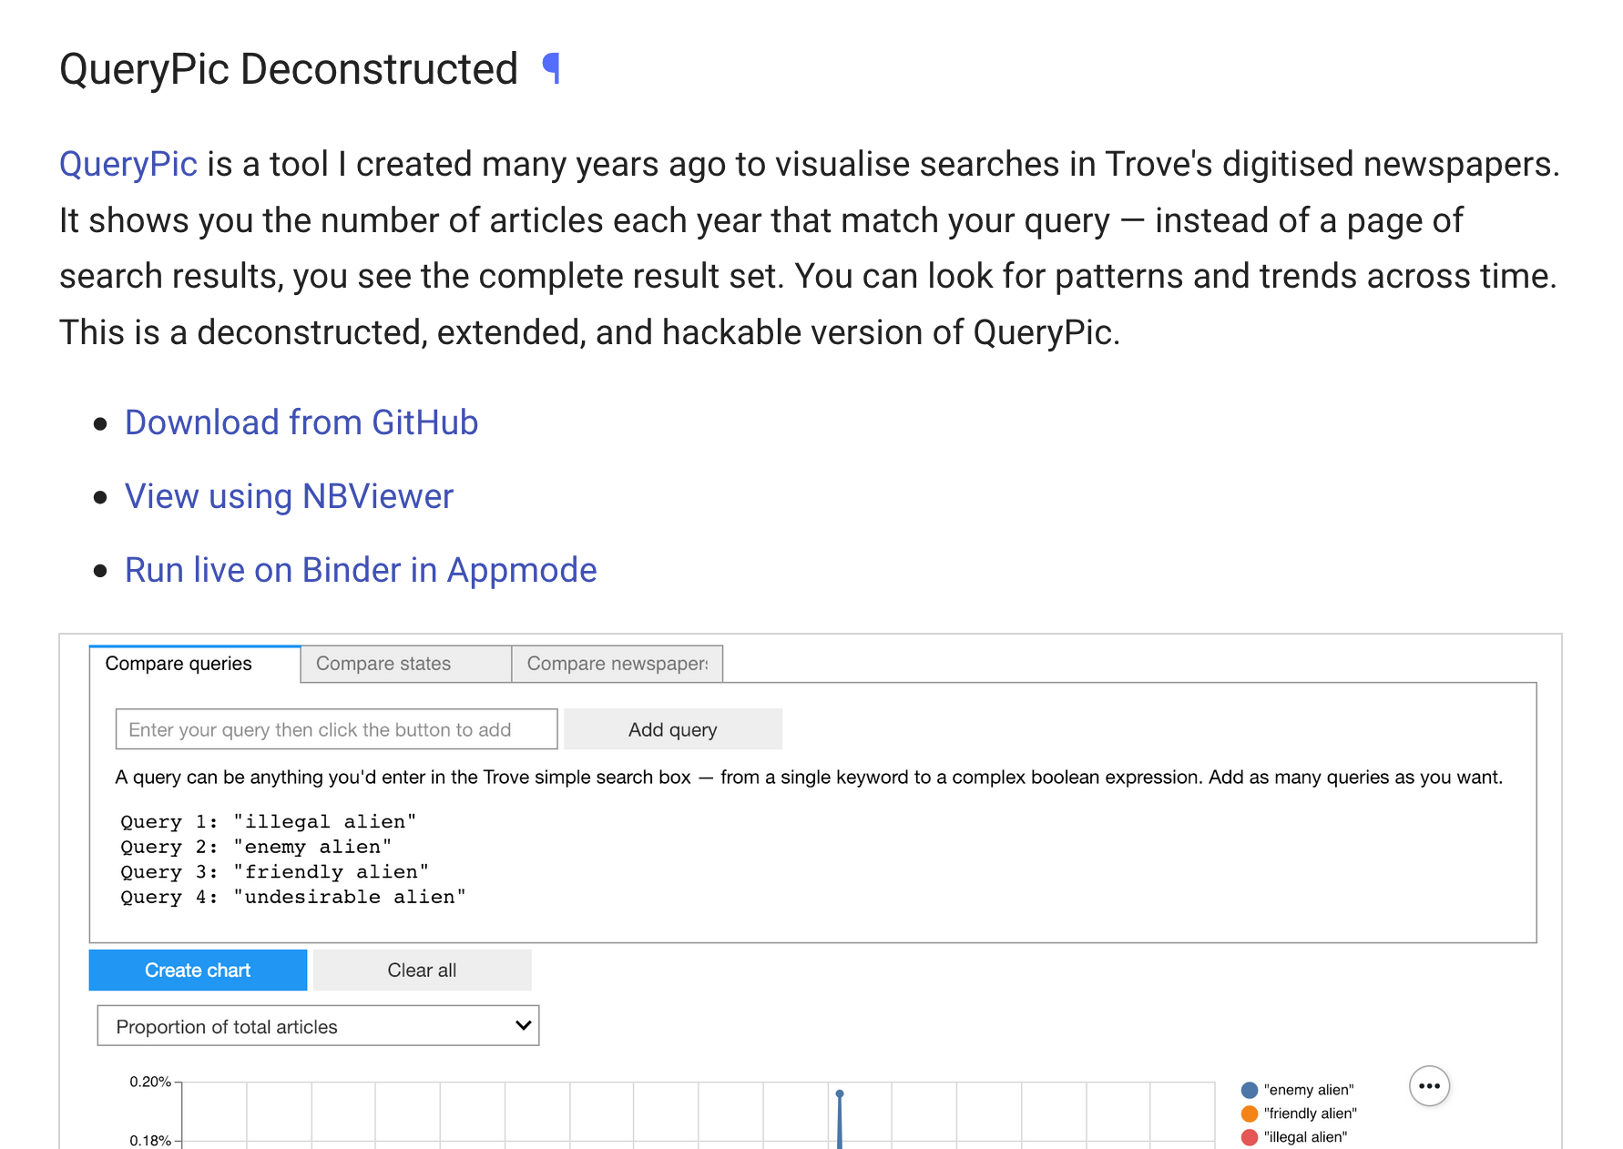The image size is (1623, 1149).
Task: Click the Query 4: "undesirable alien" line
Action: click(x=293, y=897)
